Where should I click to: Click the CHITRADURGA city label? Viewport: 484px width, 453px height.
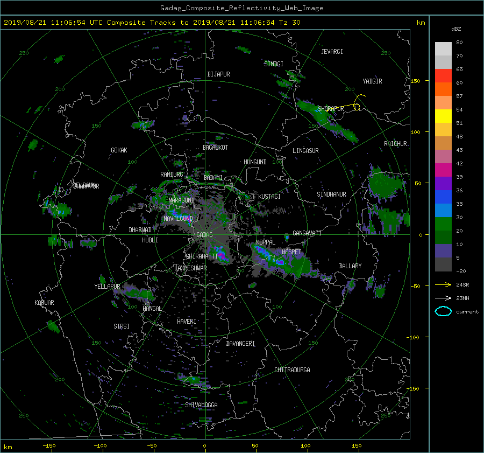293,370
